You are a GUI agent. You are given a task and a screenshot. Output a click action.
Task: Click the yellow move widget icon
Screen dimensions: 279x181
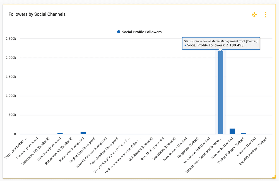254,15
